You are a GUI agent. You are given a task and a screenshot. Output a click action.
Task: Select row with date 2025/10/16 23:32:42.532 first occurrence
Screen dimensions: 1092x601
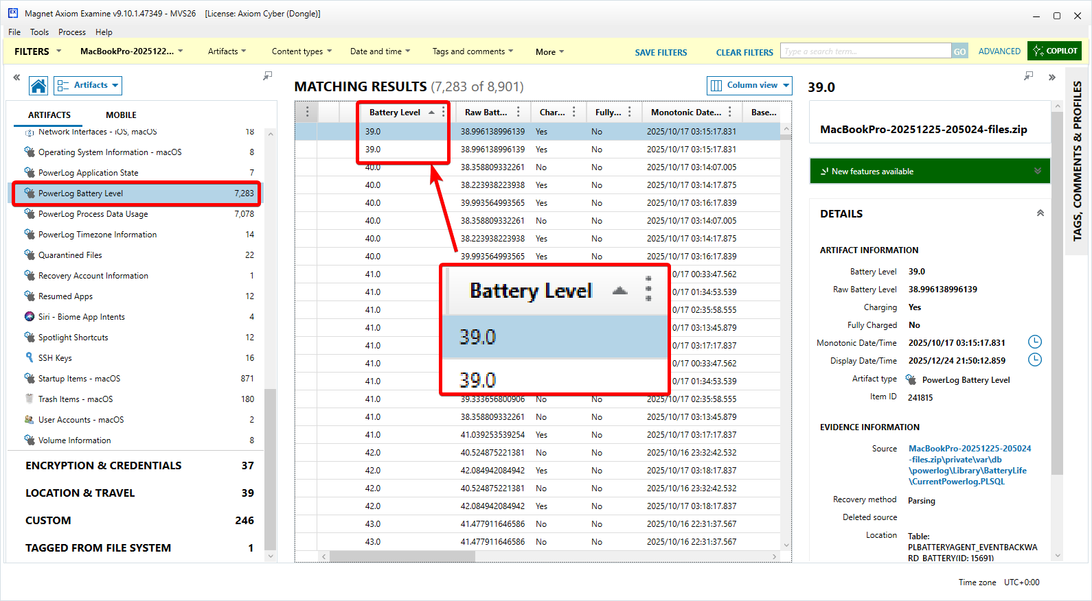[x=538, y=453]
